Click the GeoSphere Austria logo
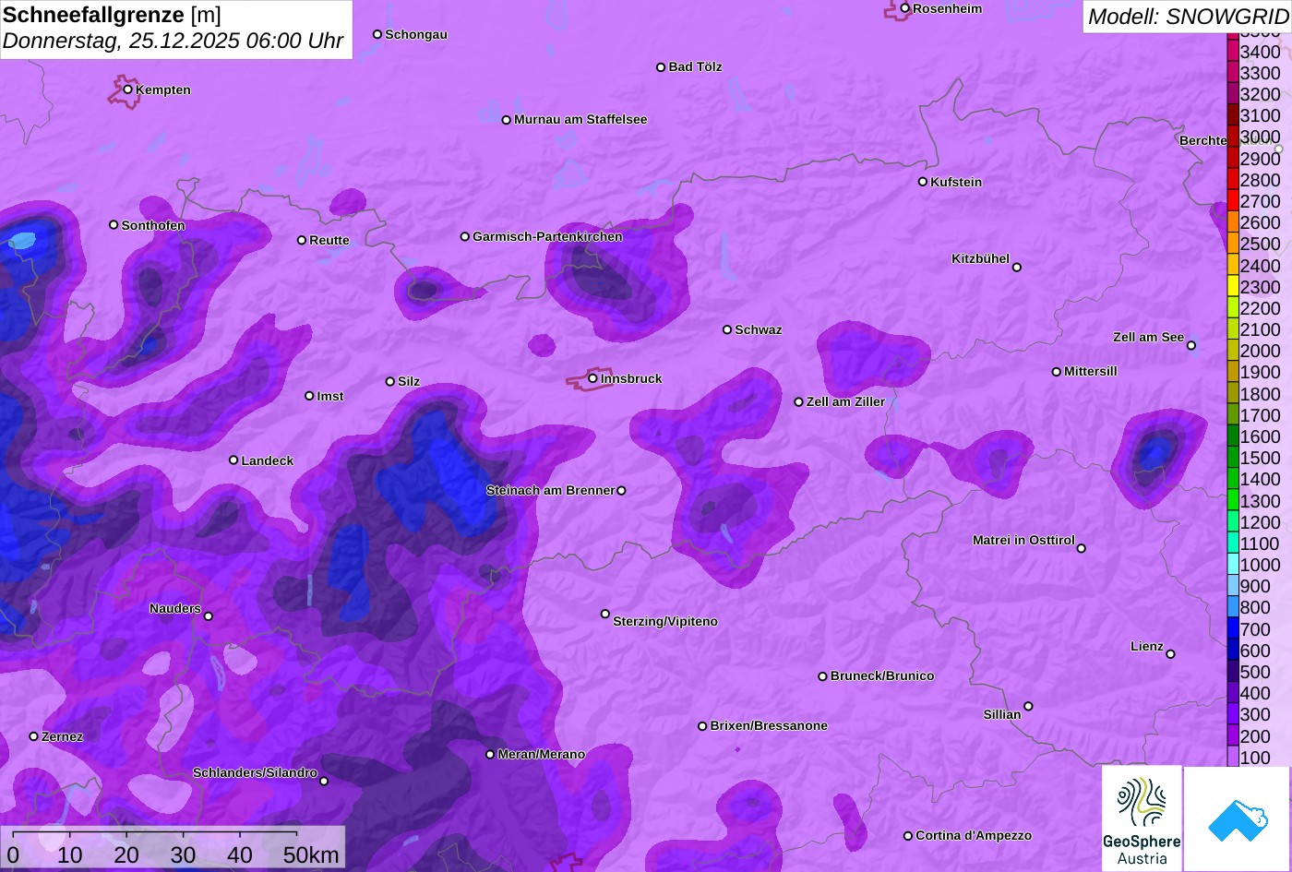The width and height of the screenshot is (1292, 872). point(1142,818)
